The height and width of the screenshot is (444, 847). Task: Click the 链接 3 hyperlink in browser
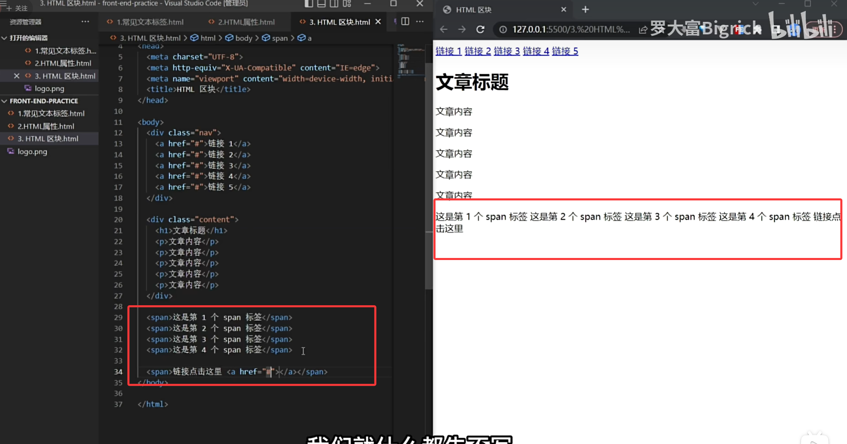[506, 51]
